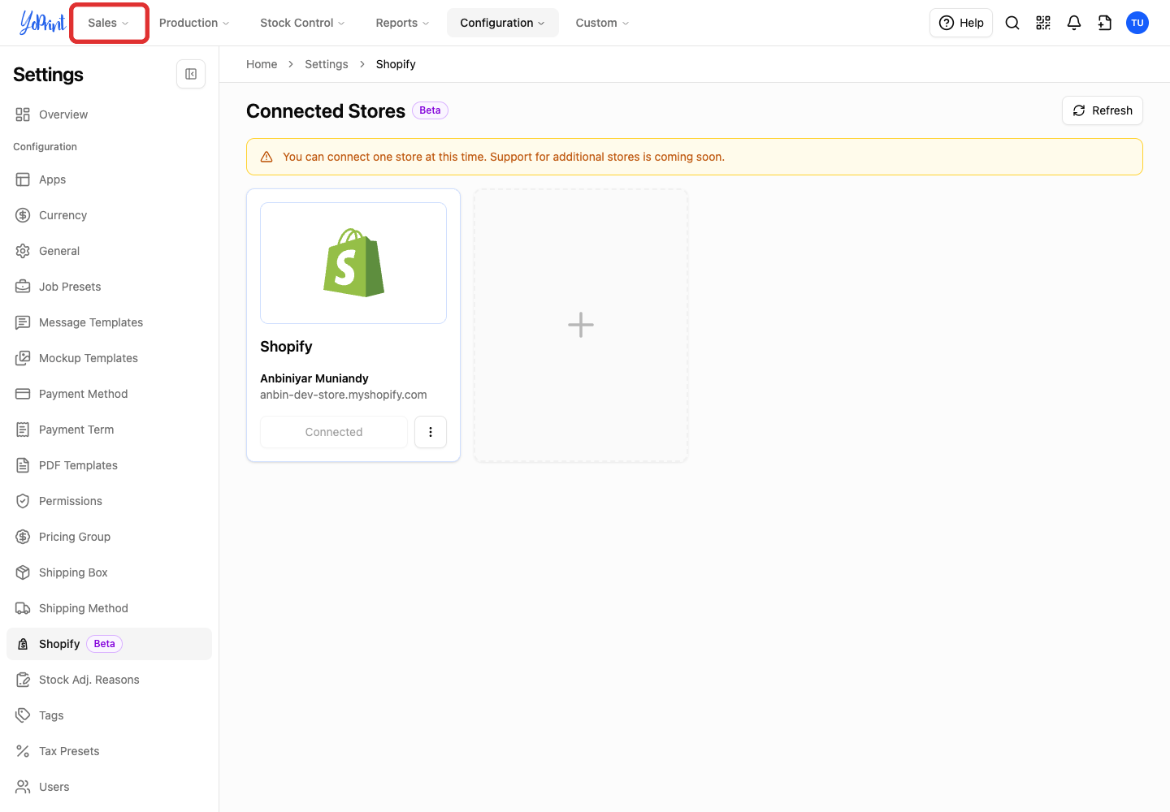The image size is (1170, 812).
Task: Collapse the Settings sidebar panel
Action: tap(191, 74)
